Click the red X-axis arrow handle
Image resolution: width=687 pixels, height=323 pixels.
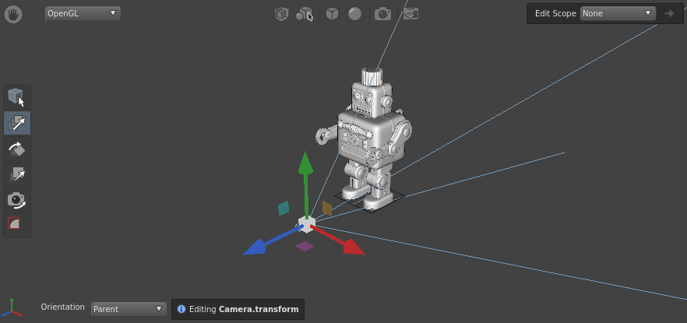pyautogui.click(x=353, y=248)
